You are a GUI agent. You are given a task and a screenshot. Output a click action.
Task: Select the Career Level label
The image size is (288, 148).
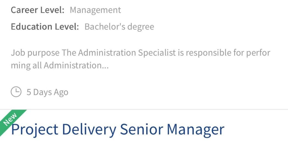[38, 10]
